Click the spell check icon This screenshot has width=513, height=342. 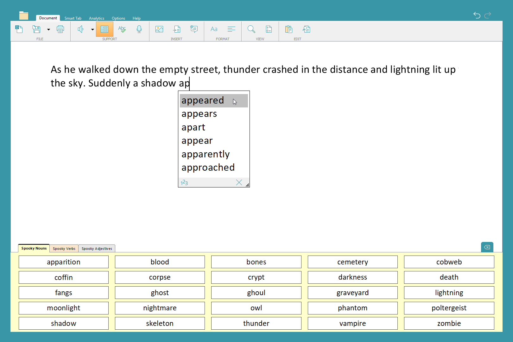(122, 29)
